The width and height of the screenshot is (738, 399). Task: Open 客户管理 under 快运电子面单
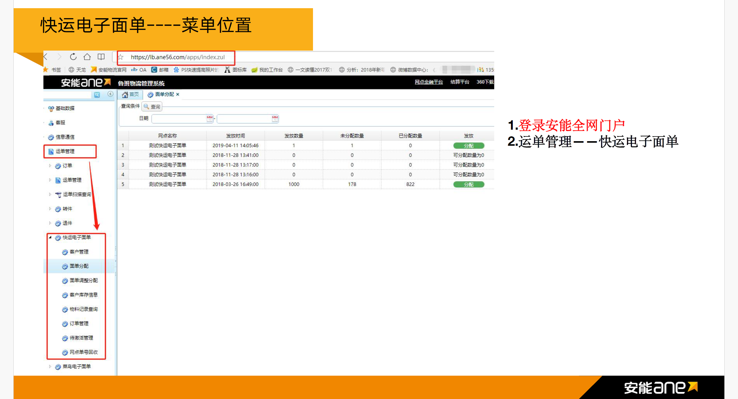[x=75, y=252]
